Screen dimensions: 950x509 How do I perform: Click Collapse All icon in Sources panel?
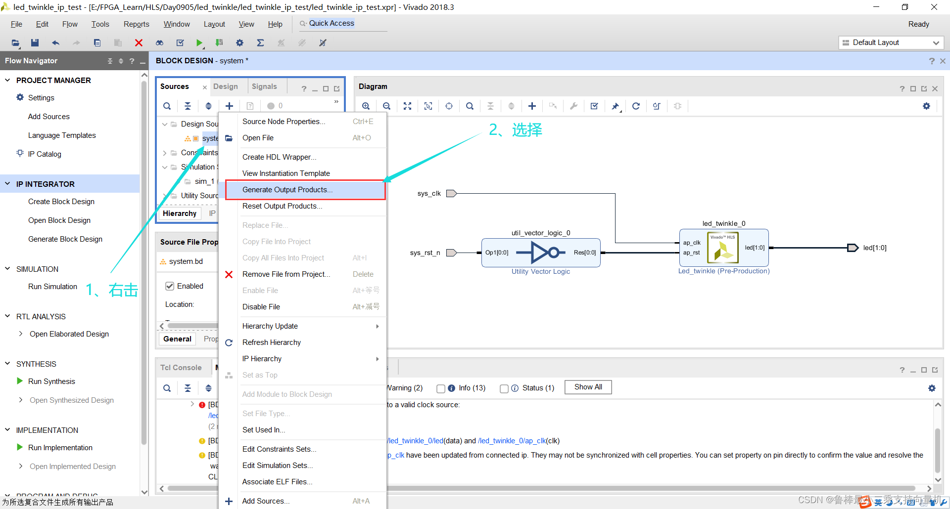tap(188, 106)
